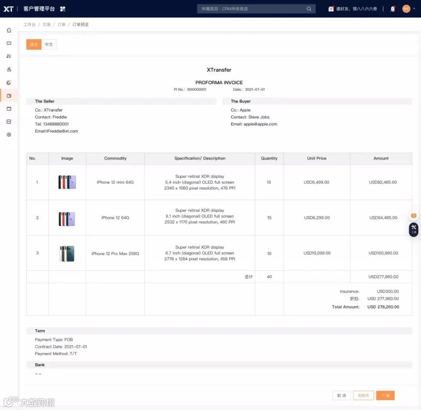Click Total Amount USD 278,260.00
421x410 pixels.
383,307
